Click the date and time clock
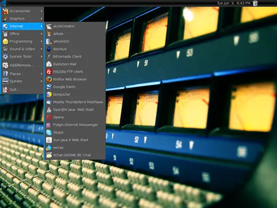Viewport: 277px width, 208px height. 234,3
